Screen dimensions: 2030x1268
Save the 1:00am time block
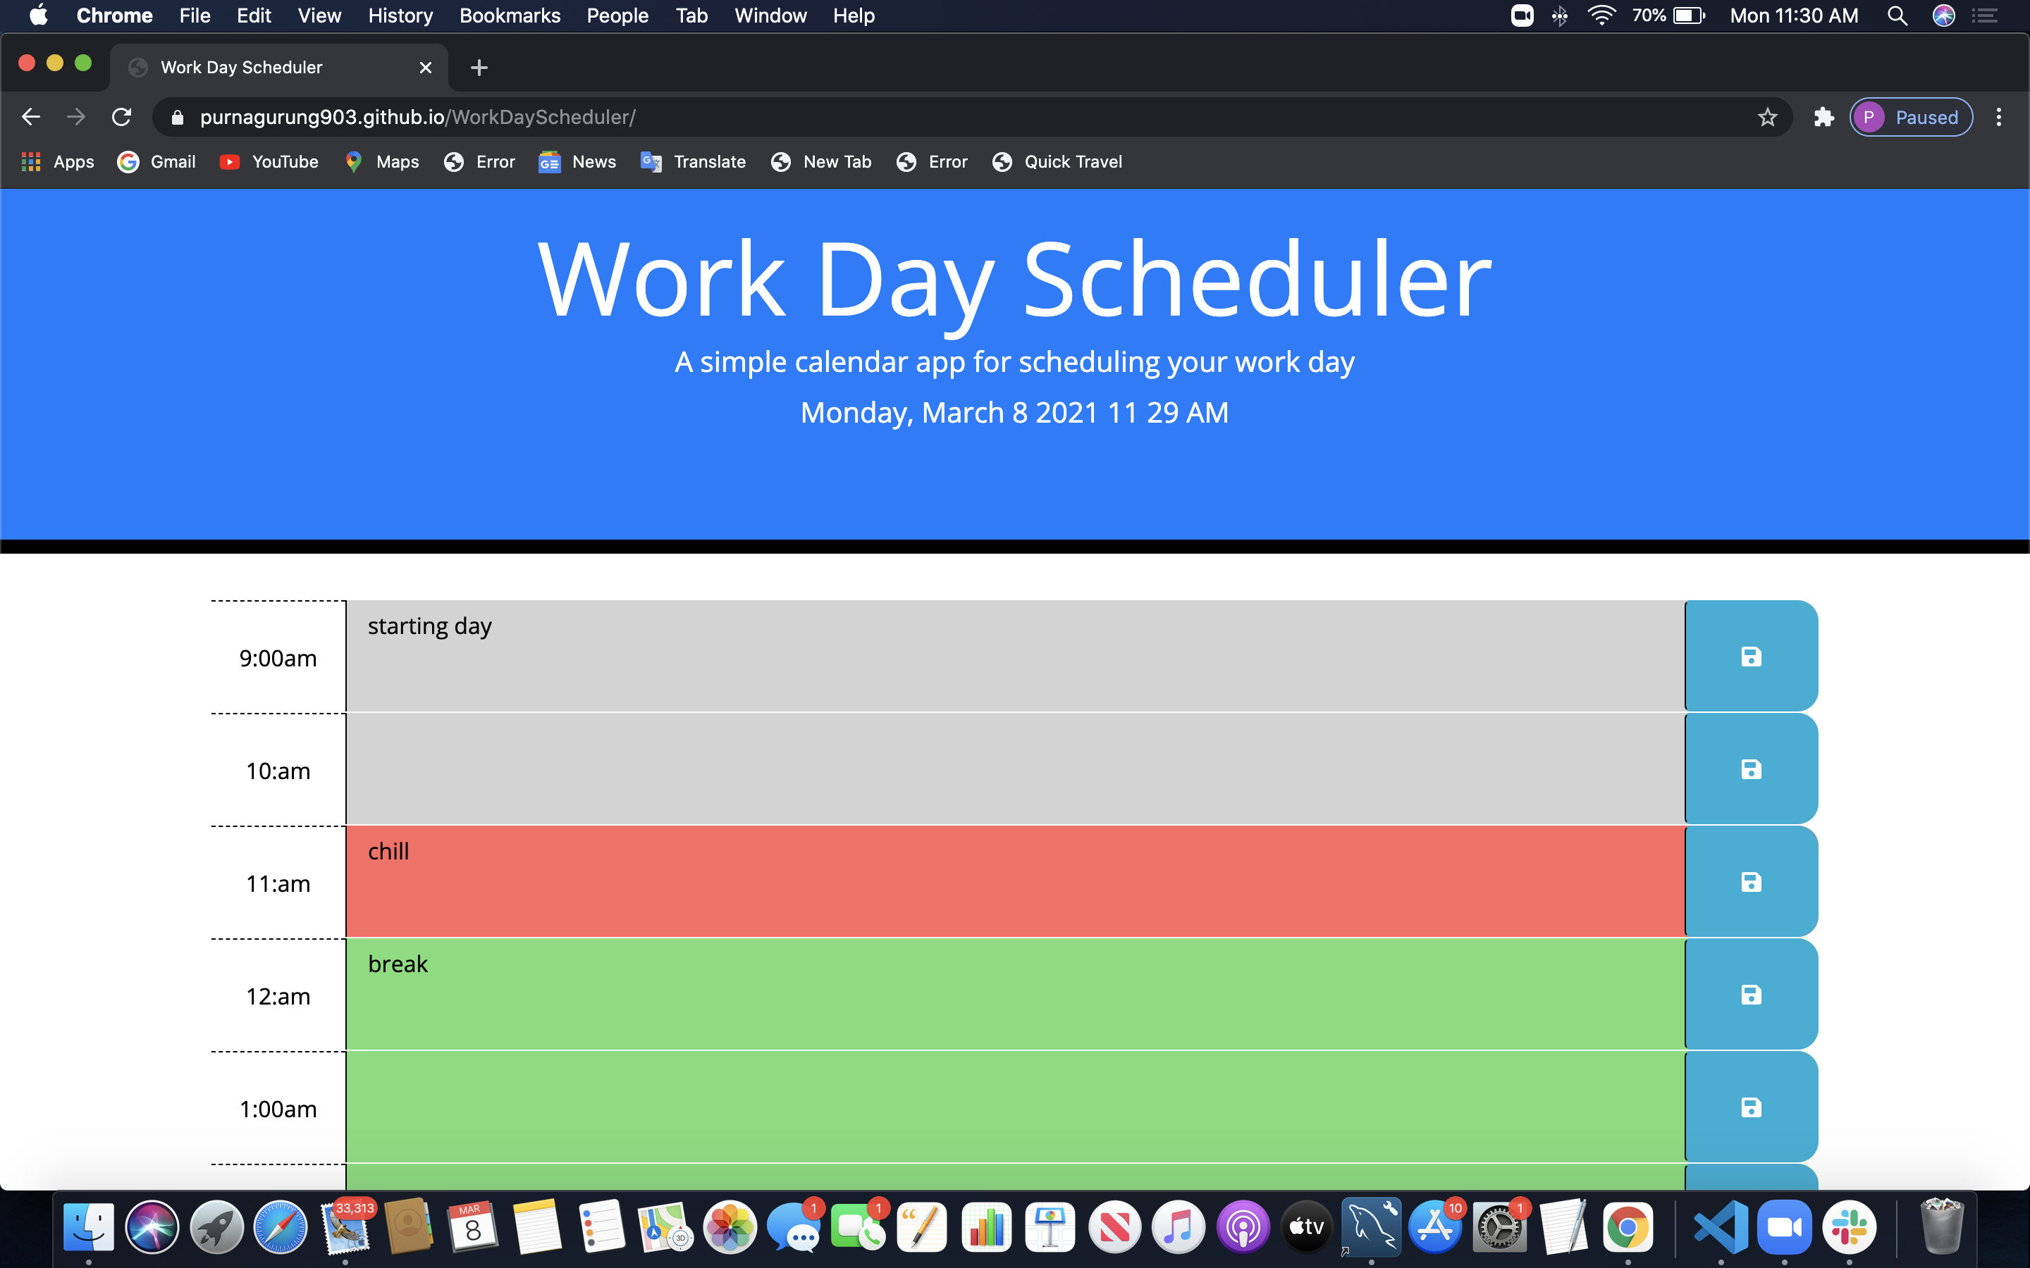(1750, 1107)
